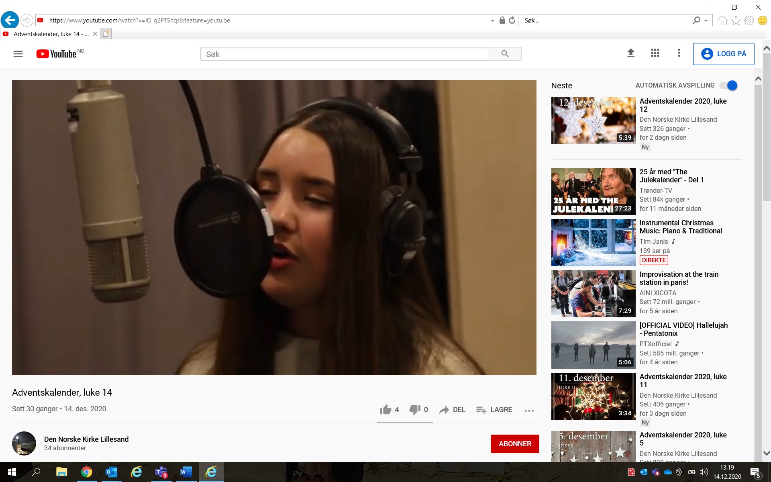The image size is (771, 482).
Task: Toggle off AUTOMATISK AVSPILLING
Action: coord(728,85)
